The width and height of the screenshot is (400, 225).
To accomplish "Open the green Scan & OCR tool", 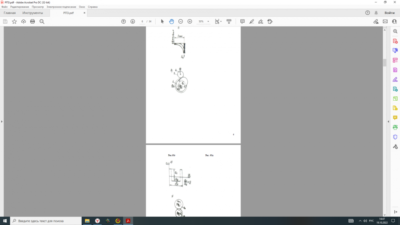I will coord(395,99).
